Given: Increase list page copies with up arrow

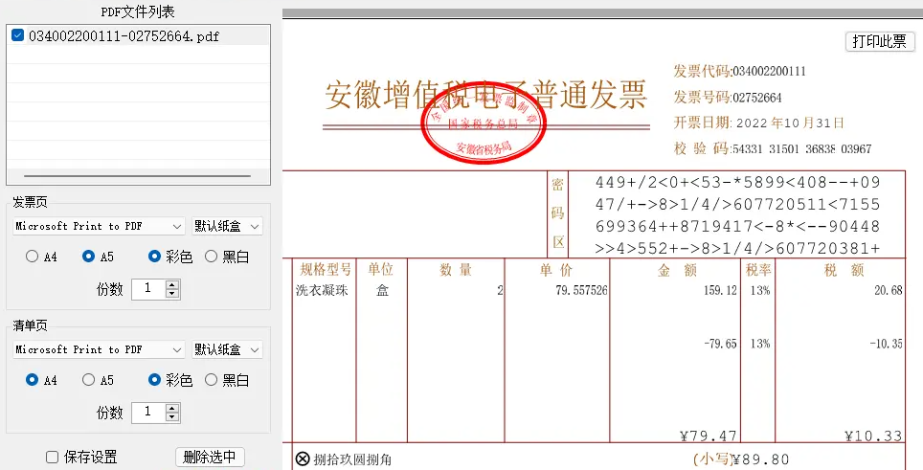Looking at the screenshot, I should tap(172, 408).
